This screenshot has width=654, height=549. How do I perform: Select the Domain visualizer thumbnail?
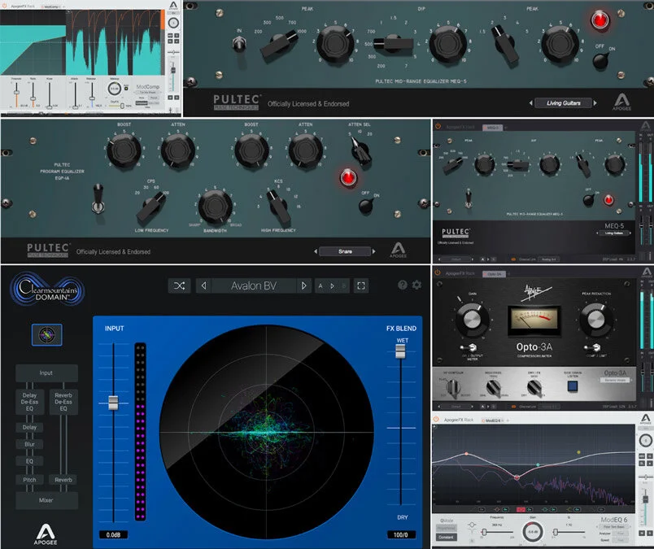[46, 334]
